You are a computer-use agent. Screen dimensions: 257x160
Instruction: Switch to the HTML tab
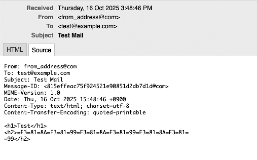pyautogui.click(x=15, y=50)
